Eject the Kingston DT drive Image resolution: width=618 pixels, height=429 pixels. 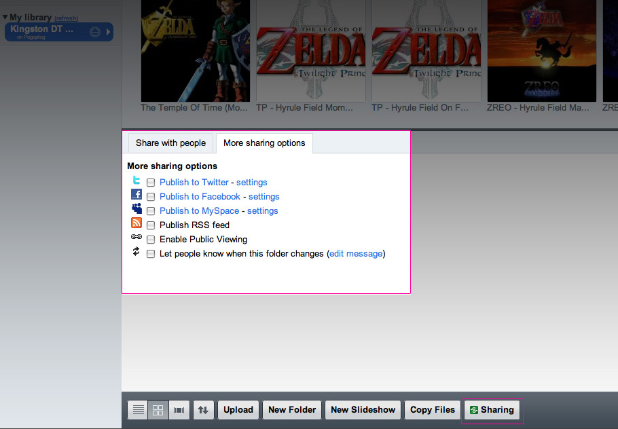[95, 32]
